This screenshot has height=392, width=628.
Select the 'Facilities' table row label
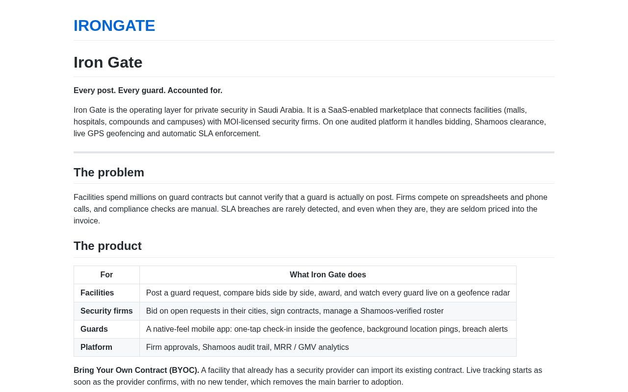tap(97, 293)
